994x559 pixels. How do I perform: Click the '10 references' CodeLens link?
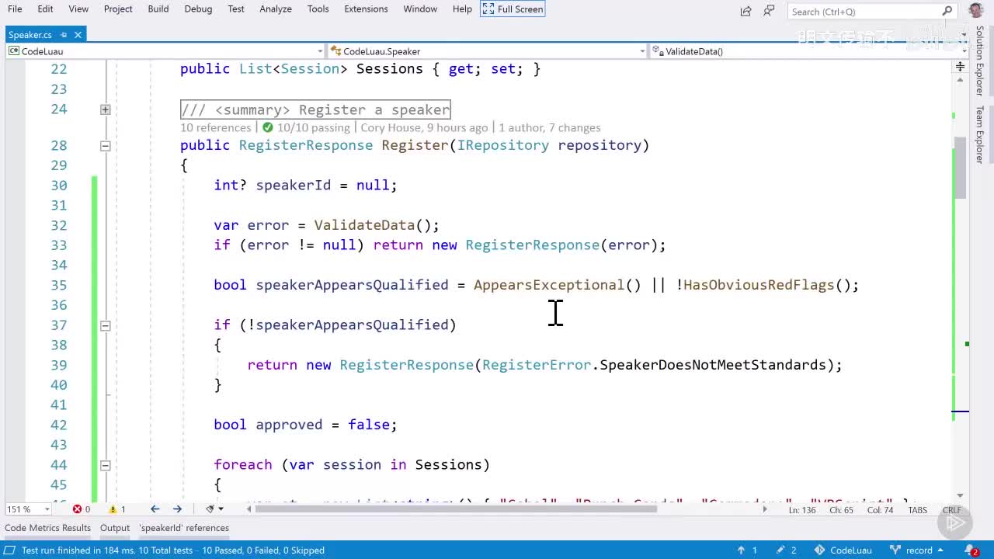coord(216,127)
